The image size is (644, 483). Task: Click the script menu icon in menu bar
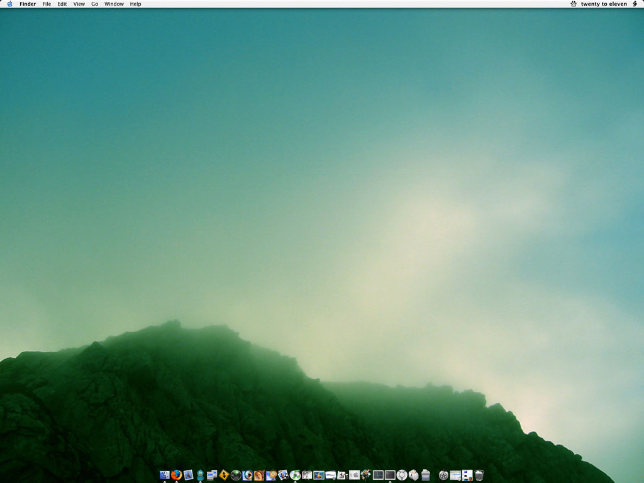[x=635, y=4]
